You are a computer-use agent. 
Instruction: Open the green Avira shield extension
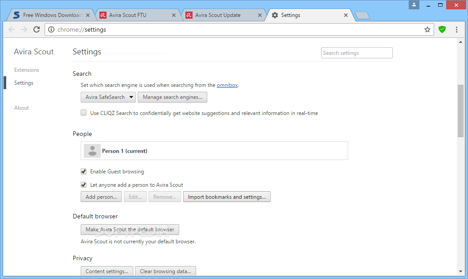pos(442,29)
